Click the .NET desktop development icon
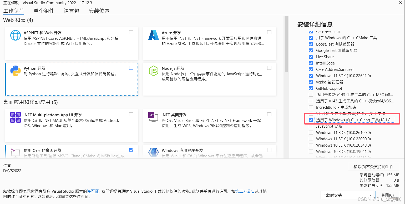The image size is (405, 204). coord(154,117)
